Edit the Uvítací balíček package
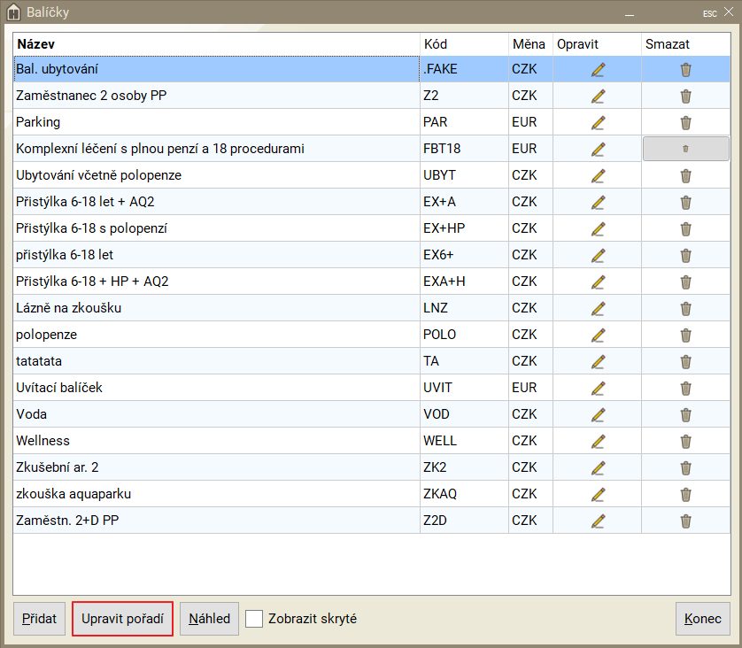This screenshot has width=742, height=648. pyautogui.click(x=598, y=388)
